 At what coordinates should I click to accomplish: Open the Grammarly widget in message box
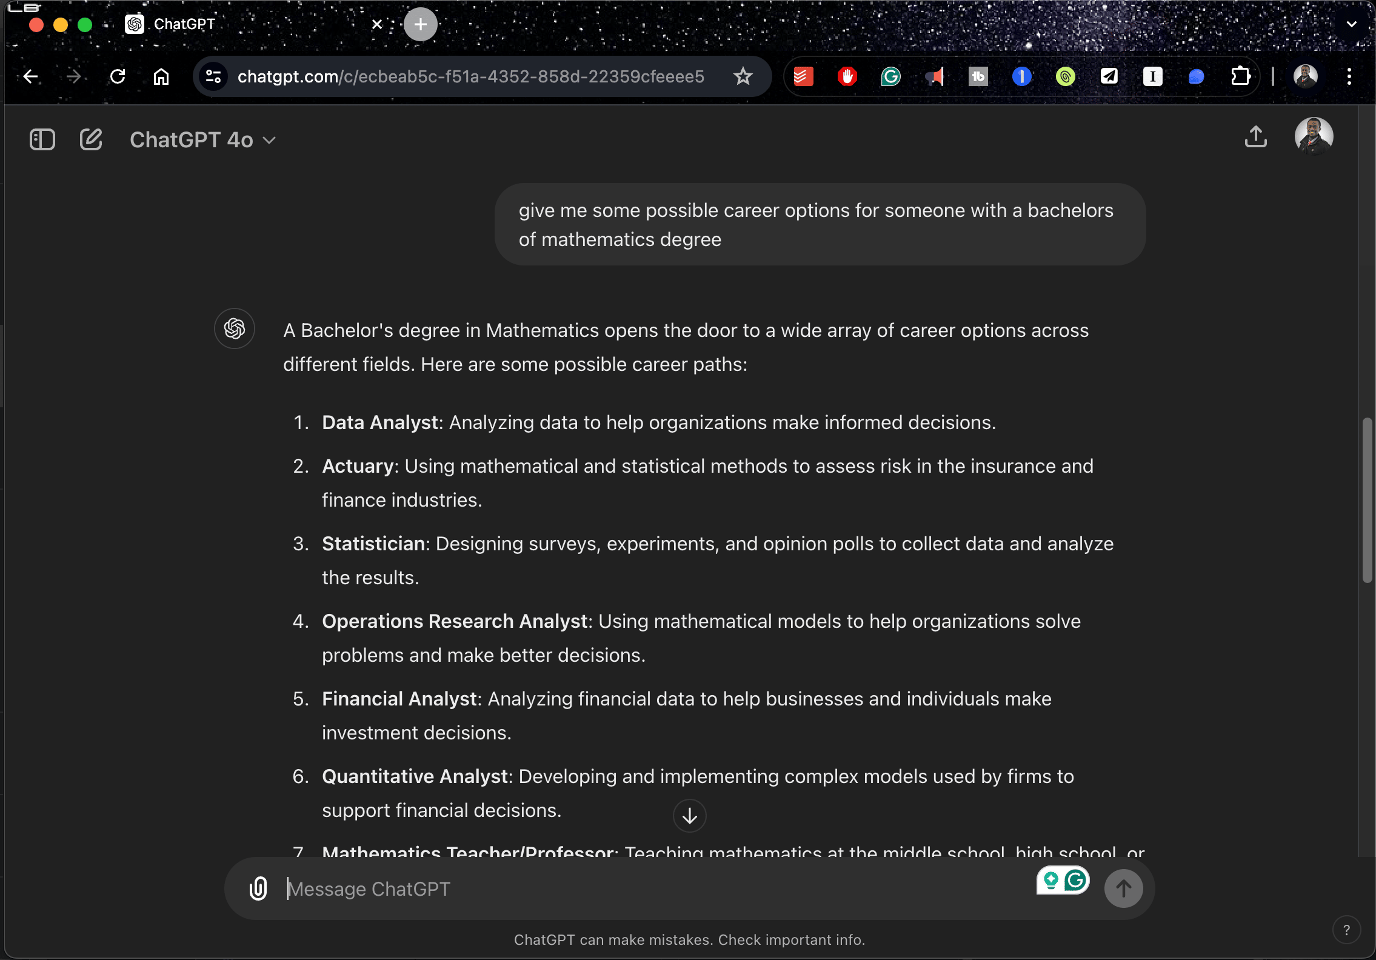click(1076, 880)
